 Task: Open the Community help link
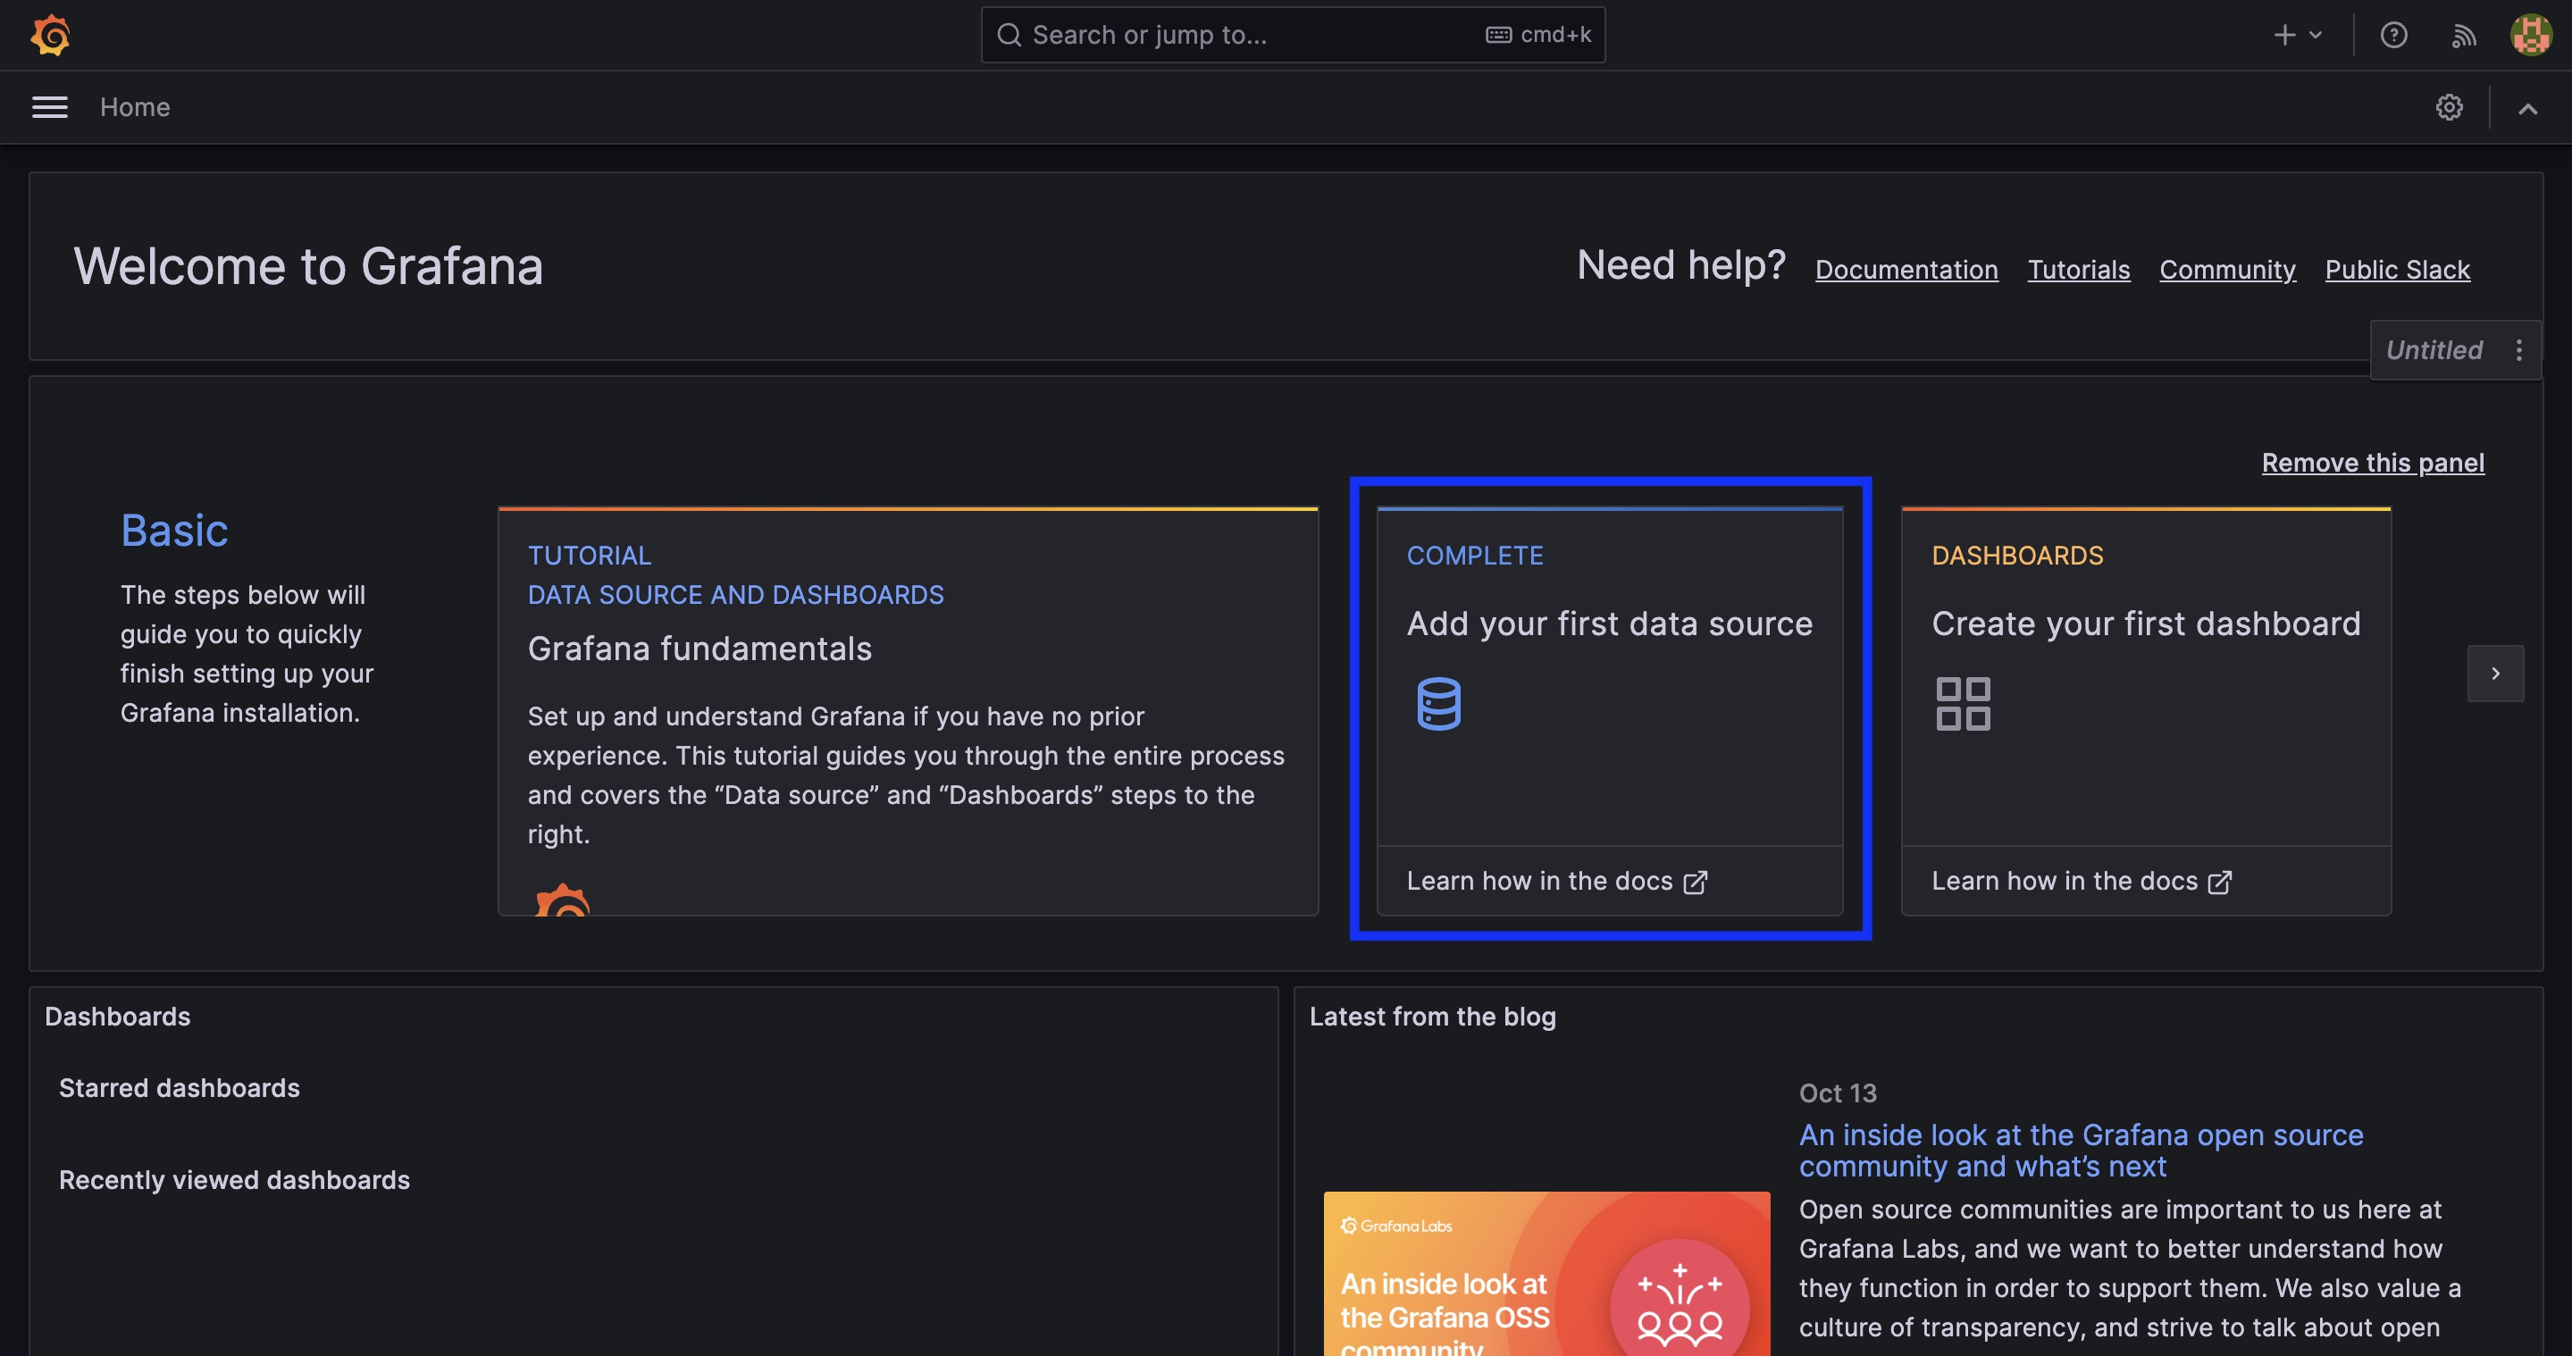coord(2227,270)
